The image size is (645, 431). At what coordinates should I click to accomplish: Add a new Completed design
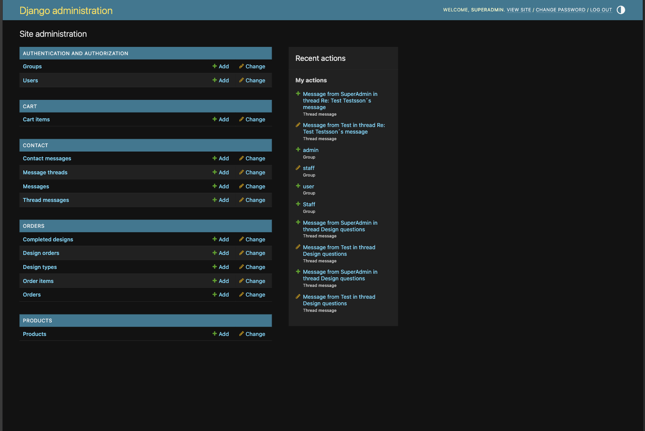click(220, 240)
